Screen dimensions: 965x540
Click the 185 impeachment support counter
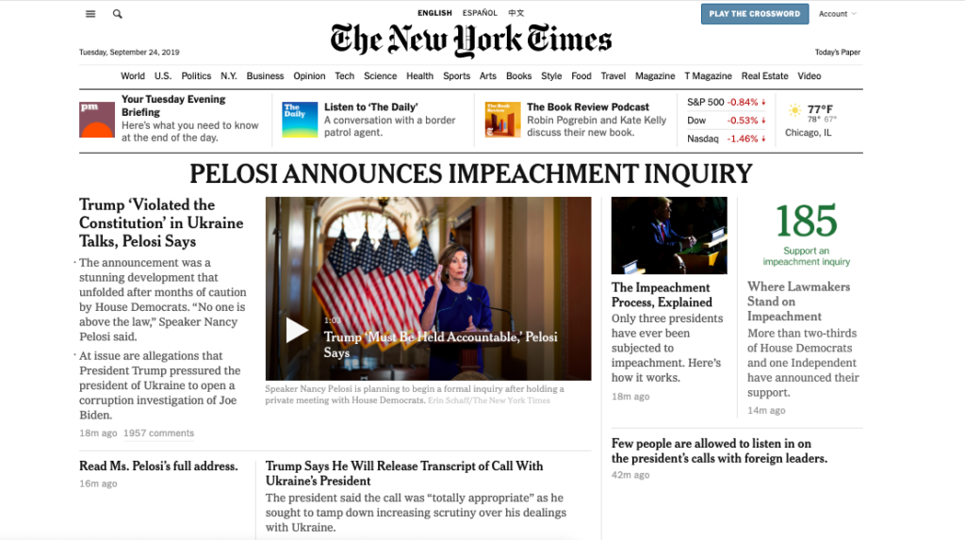pos(807,221)
